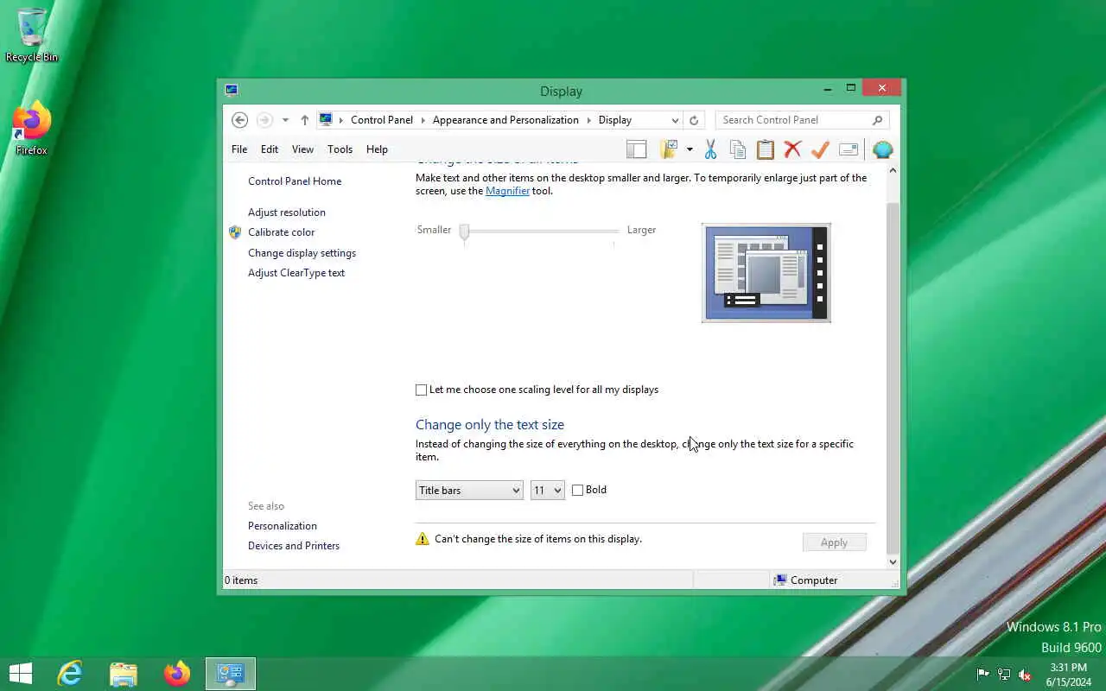Open the font size 11 dropdown

(547, 491)
